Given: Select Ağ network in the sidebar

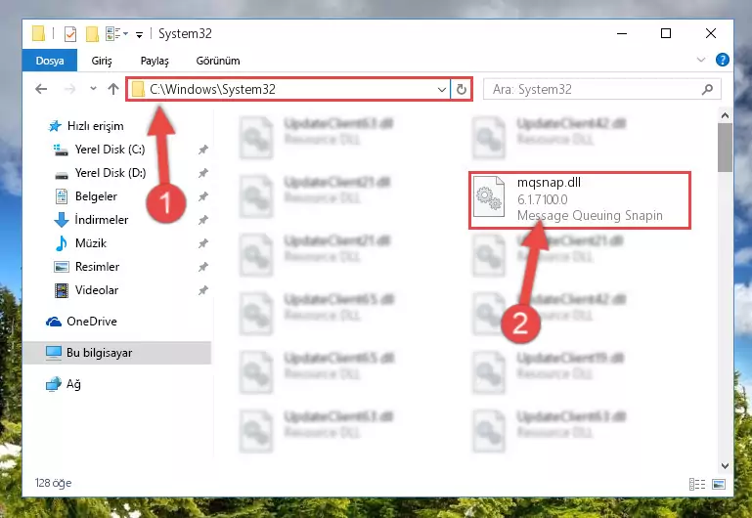Looking at the screenshot, I should 73,384.
